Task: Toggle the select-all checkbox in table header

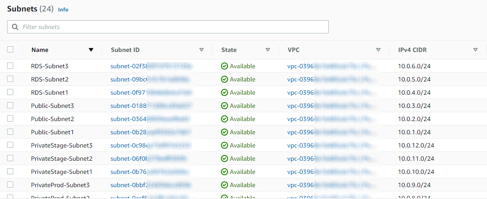Action: 10,50
